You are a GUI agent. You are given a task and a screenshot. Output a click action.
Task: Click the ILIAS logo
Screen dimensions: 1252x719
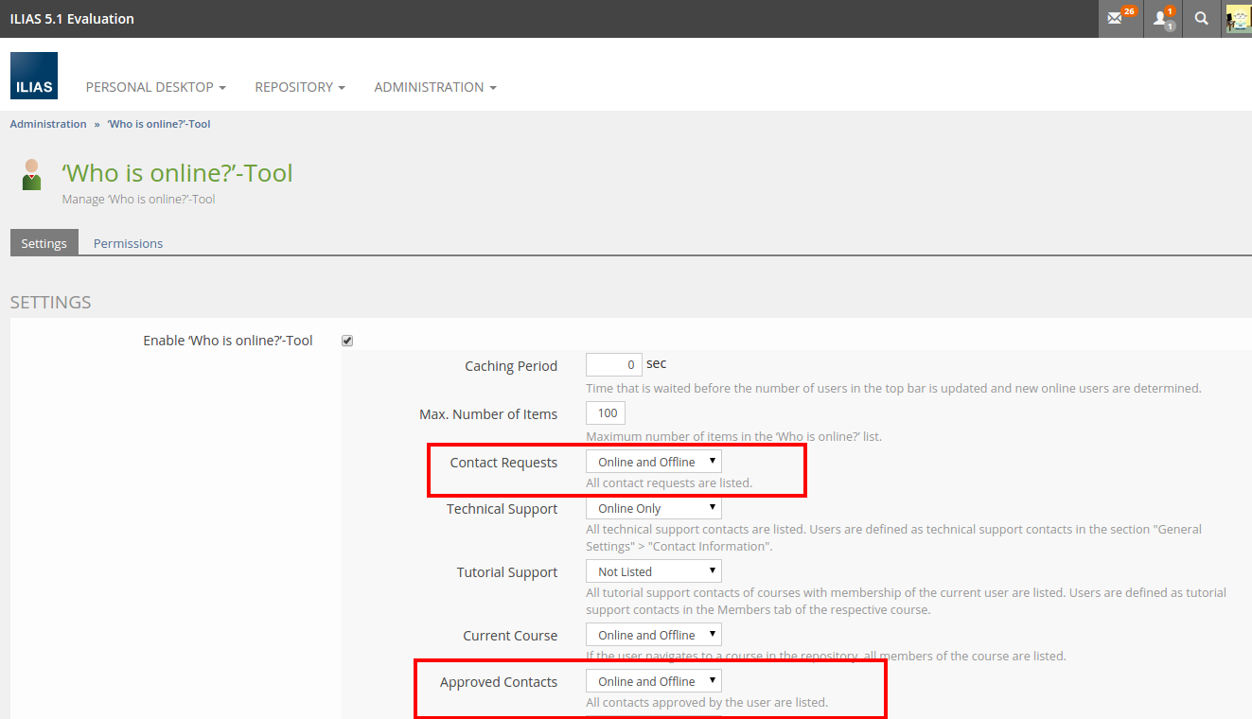pos(34,76)
